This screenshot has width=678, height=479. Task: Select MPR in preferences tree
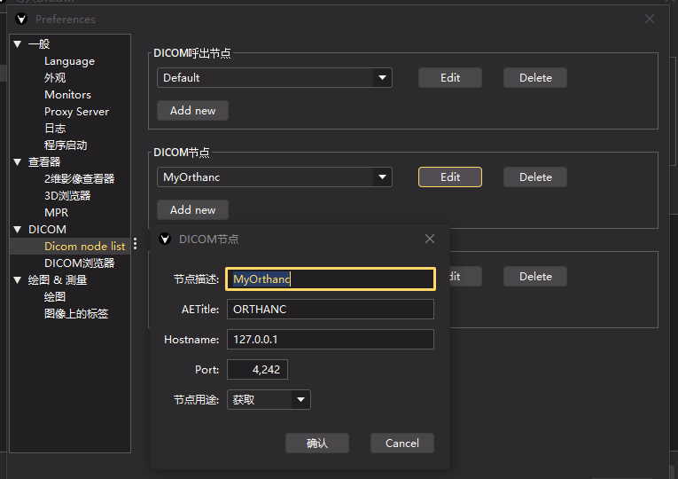(56, 213)
